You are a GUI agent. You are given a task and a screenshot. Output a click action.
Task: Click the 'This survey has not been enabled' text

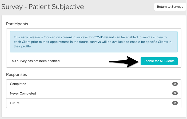(x=35, y=61)
